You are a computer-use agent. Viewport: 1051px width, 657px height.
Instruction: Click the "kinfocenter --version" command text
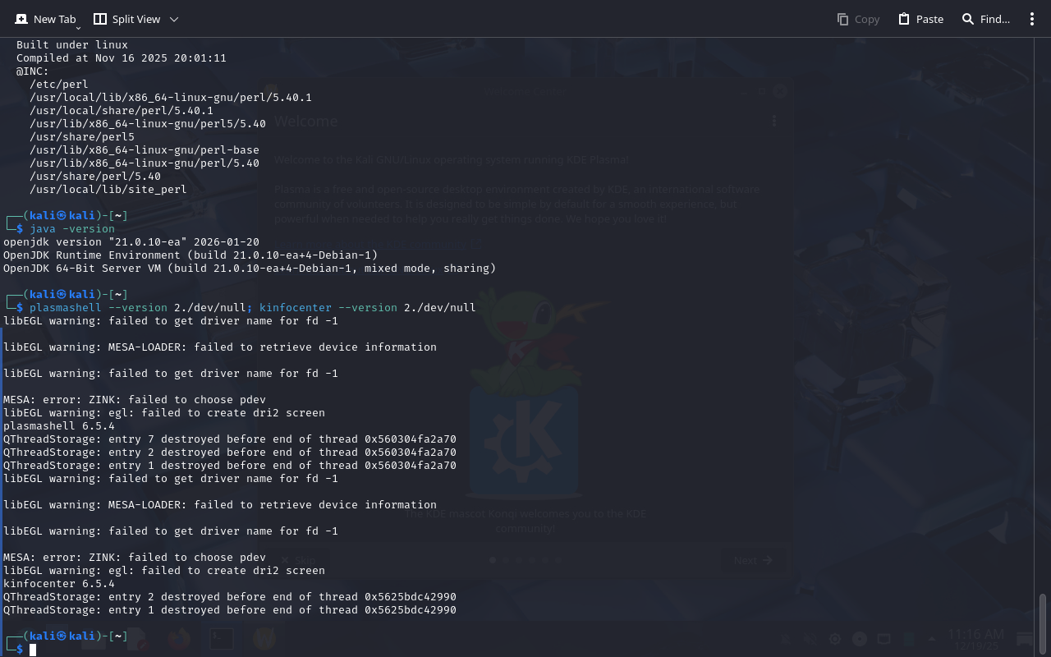point(328,308)
